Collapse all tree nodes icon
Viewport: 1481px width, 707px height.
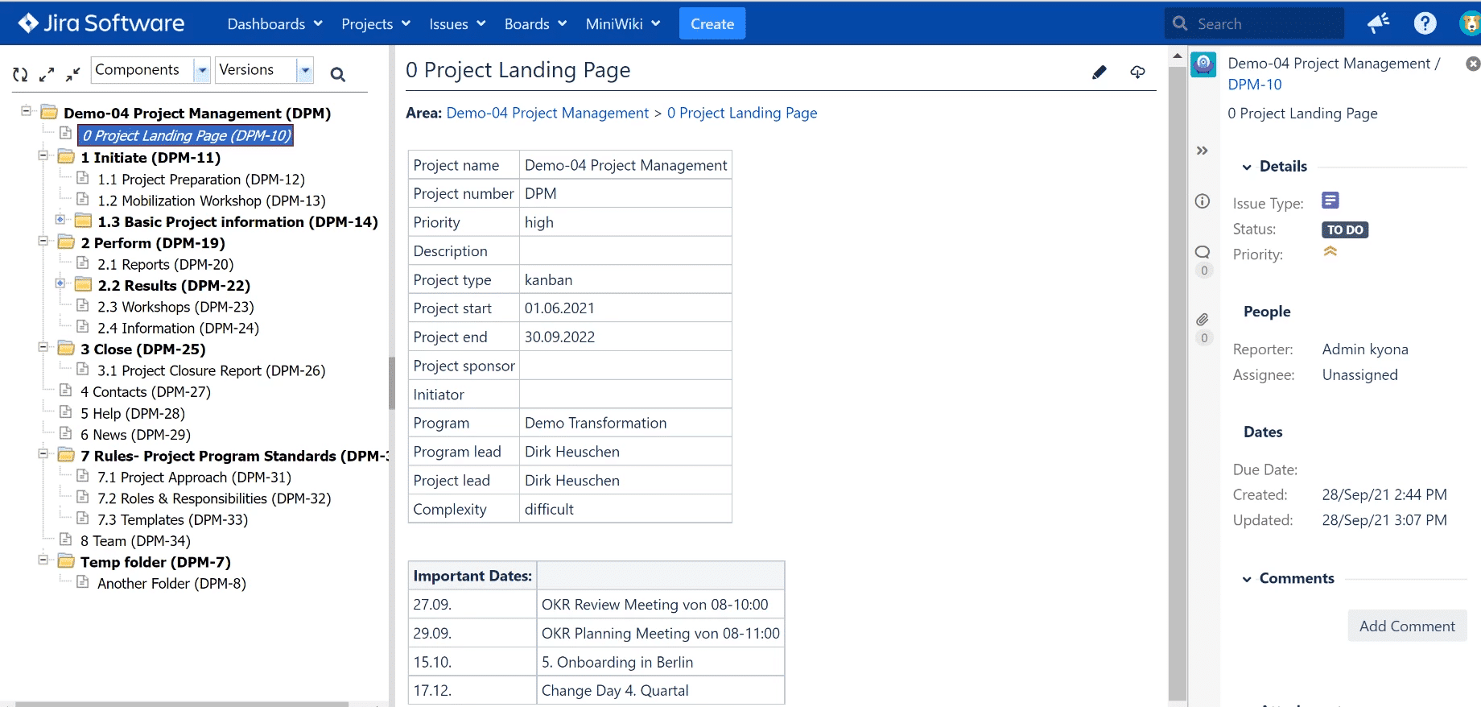pos(73,74)
